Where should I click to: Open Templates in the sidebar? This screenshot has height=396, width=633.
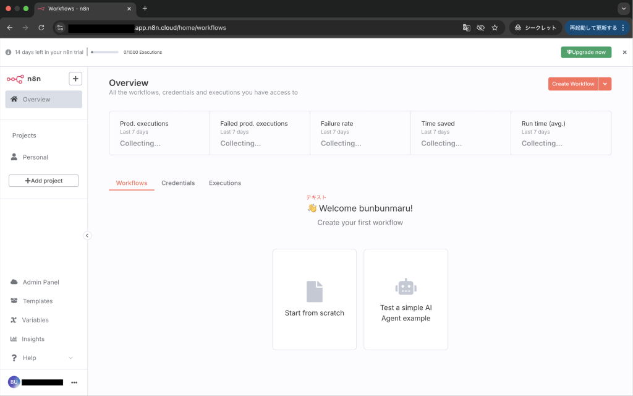[x=38, y=301]
